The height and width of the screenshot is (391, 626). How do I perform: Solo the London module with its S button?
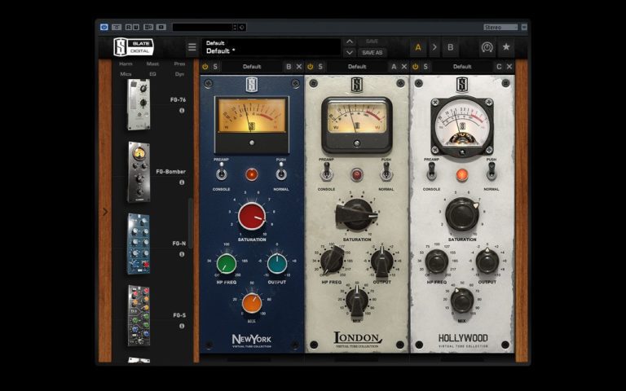[x=321, y=66]
